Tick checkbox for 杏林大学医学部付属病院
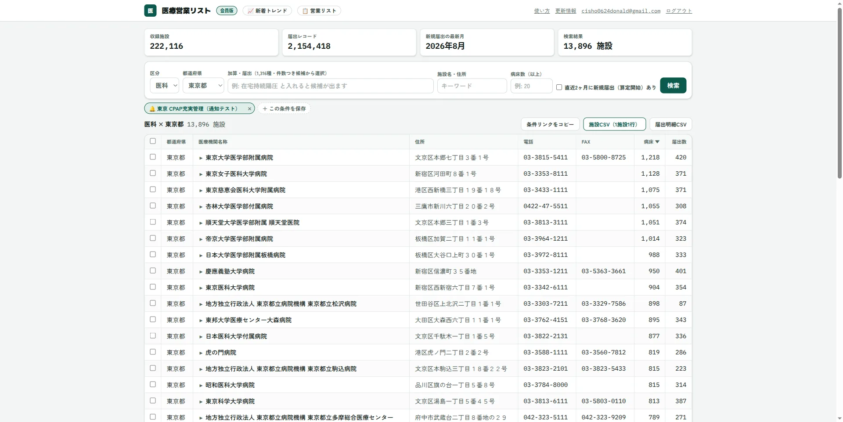Viewport: 843px width, 422px height. (153, 206)
